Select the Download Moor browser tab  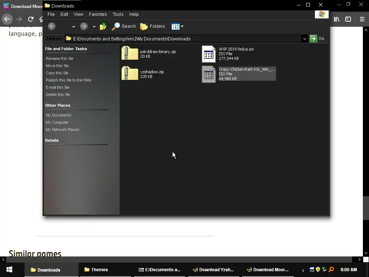tap(22, 6)
